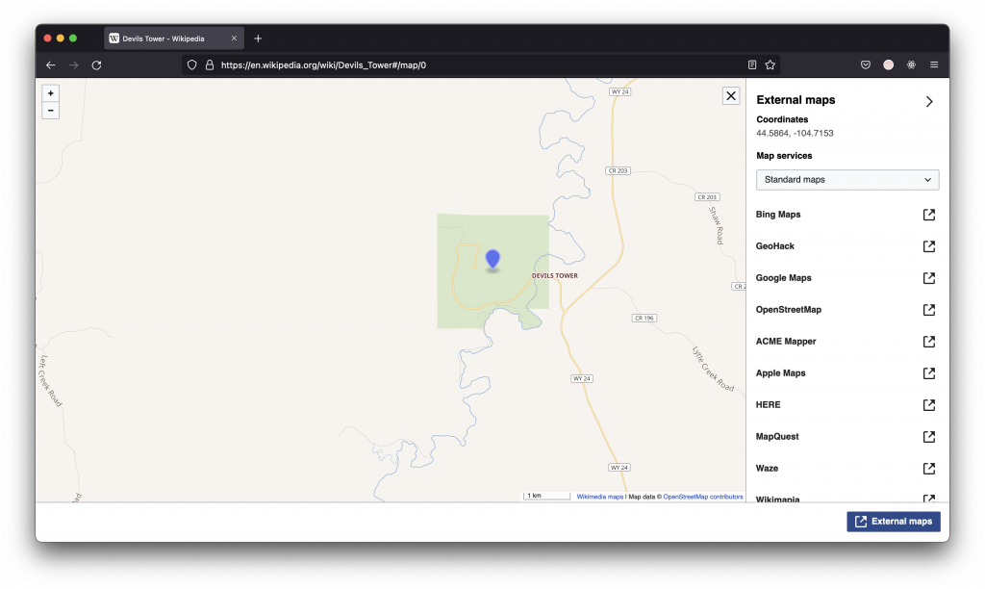
Task: Open ACME Mapper service
Action: tap(786, 342)
